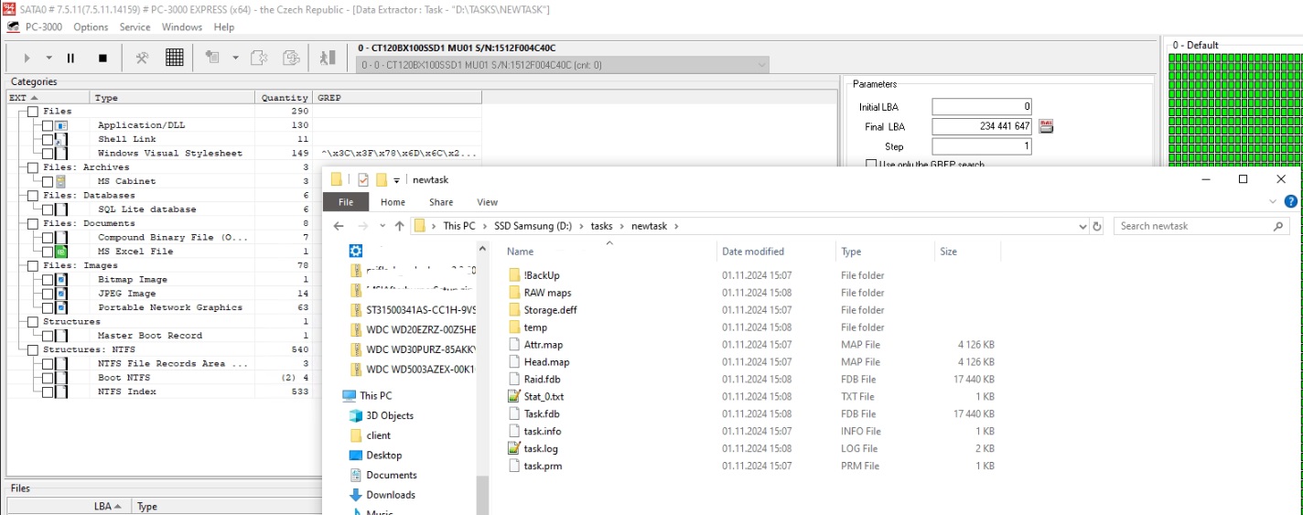The image size is (1303, 515).
Task: Click the export puzzle-piece toolbar icon
Action: (260, 58)
